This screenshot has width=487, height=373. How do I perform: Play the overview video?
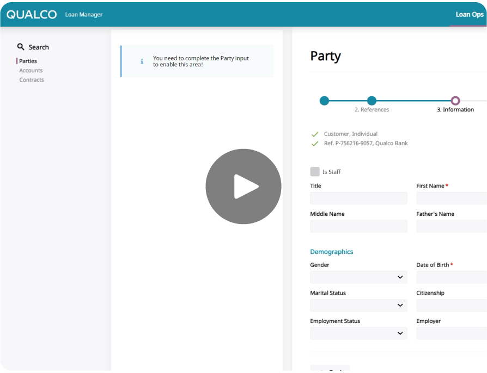(243, 186)
